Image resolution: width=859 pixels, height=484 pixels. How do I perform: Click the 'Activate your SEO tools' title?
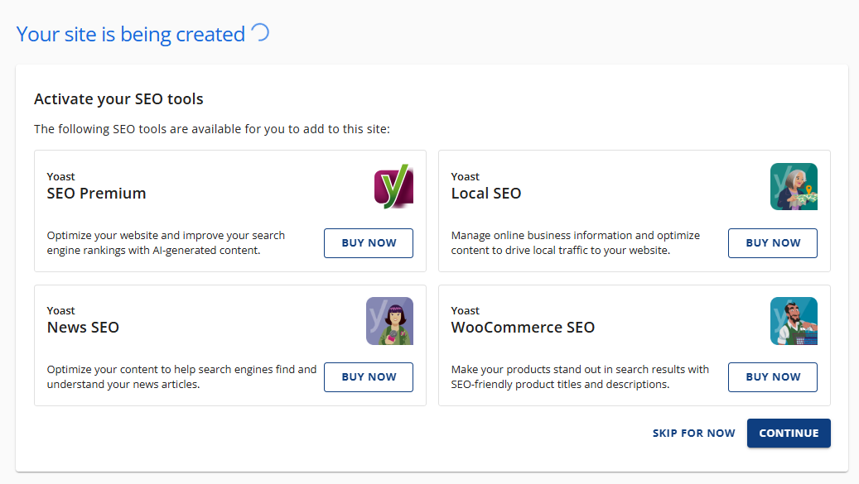[118, 98]
